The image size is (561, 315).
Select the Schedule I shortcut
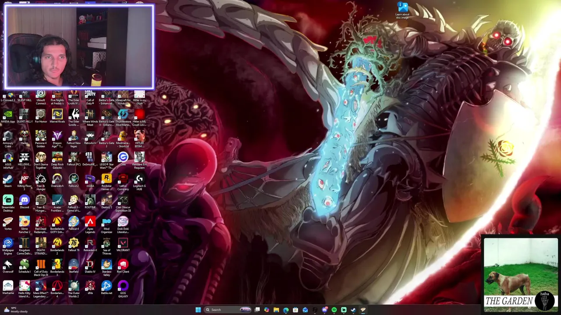24,267
